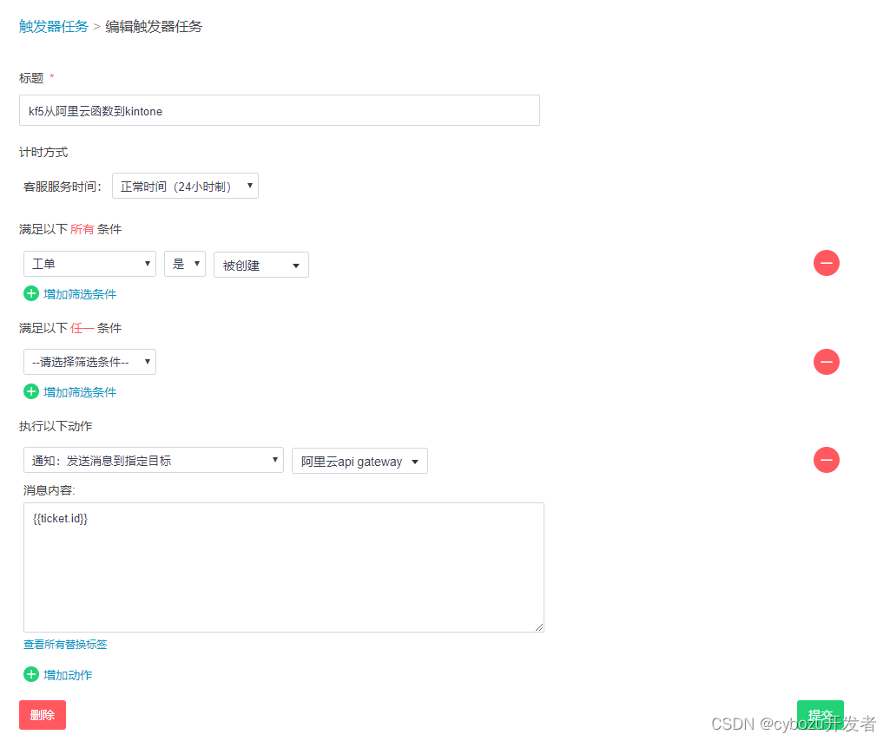Viewport: 890px width, 741px height.
Task: Open 查看所有替换标签 link
Action: (x=65, y=645)
